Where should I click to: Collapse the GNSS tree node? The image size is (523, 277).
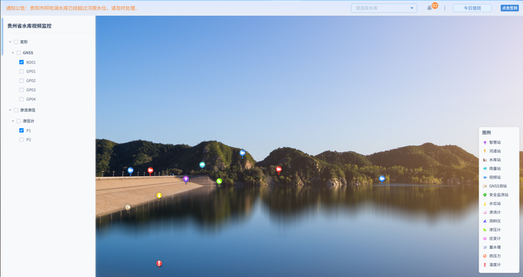click(12, 53)
